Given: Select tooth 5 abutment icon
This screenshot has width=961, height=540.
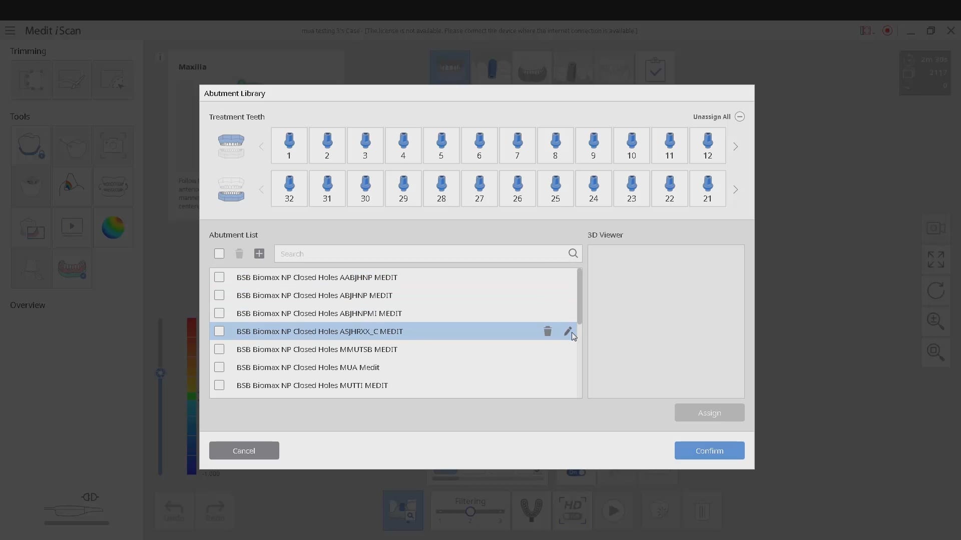Looking at the screenshot, I should pos(441,145).
